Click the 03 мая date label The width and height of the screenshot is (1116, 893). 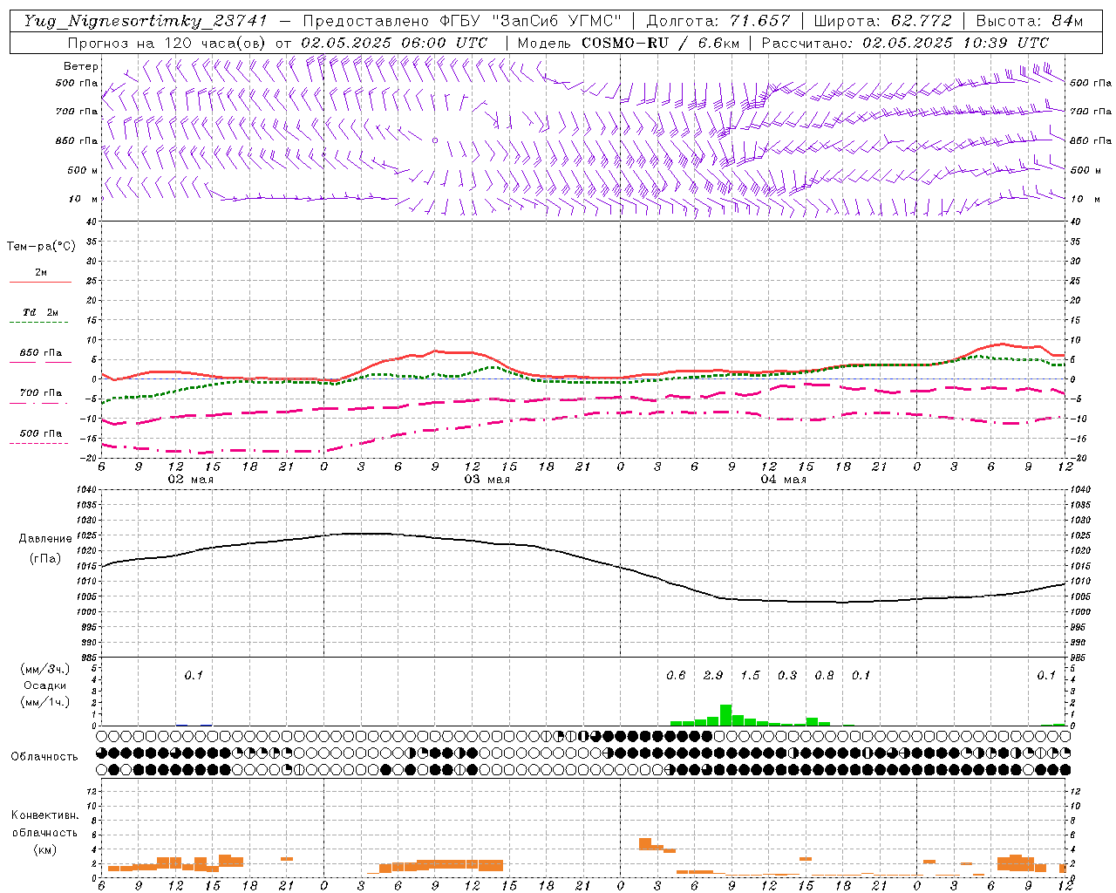pyautogui.click(x=487, y=480)
